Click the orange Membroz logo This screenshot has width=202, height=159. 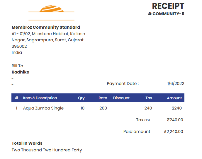(x=51, y=13)
